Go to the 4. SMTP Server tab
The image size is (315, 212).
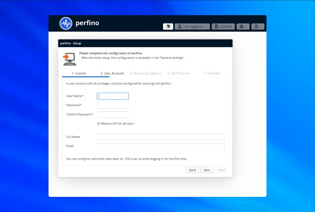[179, 73]
